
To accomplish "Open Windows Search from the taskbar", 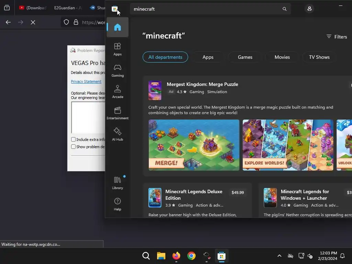I will (x=146, y=256).
